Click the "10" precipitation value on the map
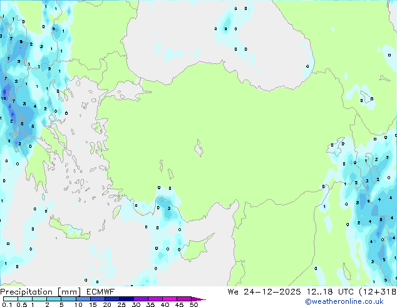The width and height of the screenshot is (397, 307). [3, 98]
